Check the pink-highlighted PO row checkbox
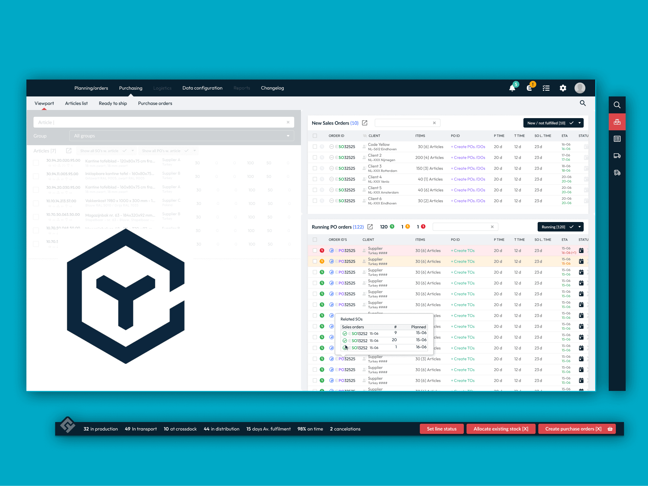 point(315,250)
